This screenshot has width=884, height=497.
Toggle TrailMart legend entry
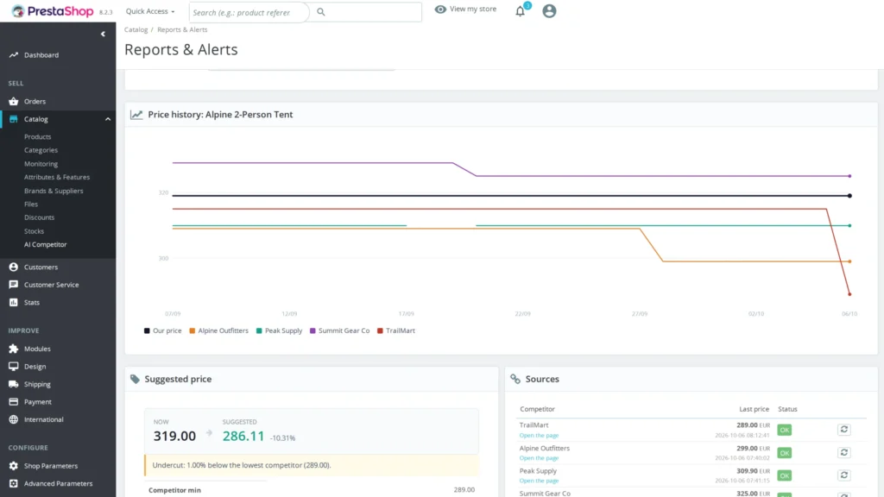coord(395,330)
